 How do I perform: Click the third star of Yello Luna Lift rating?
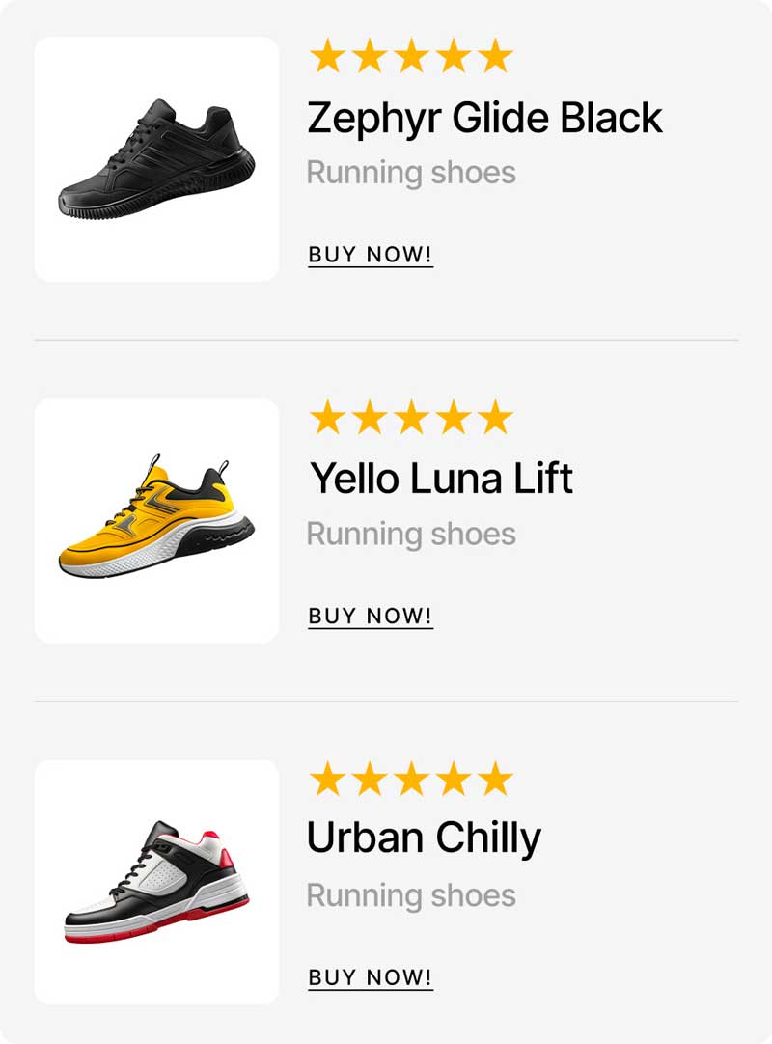(412, 417)
